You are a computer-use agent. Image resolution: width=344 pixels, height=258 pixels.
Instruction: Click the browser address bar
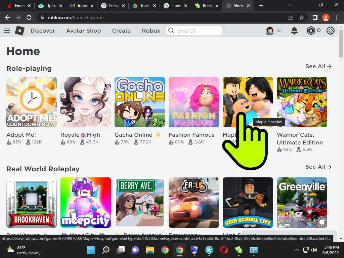(x=162, y=17)
